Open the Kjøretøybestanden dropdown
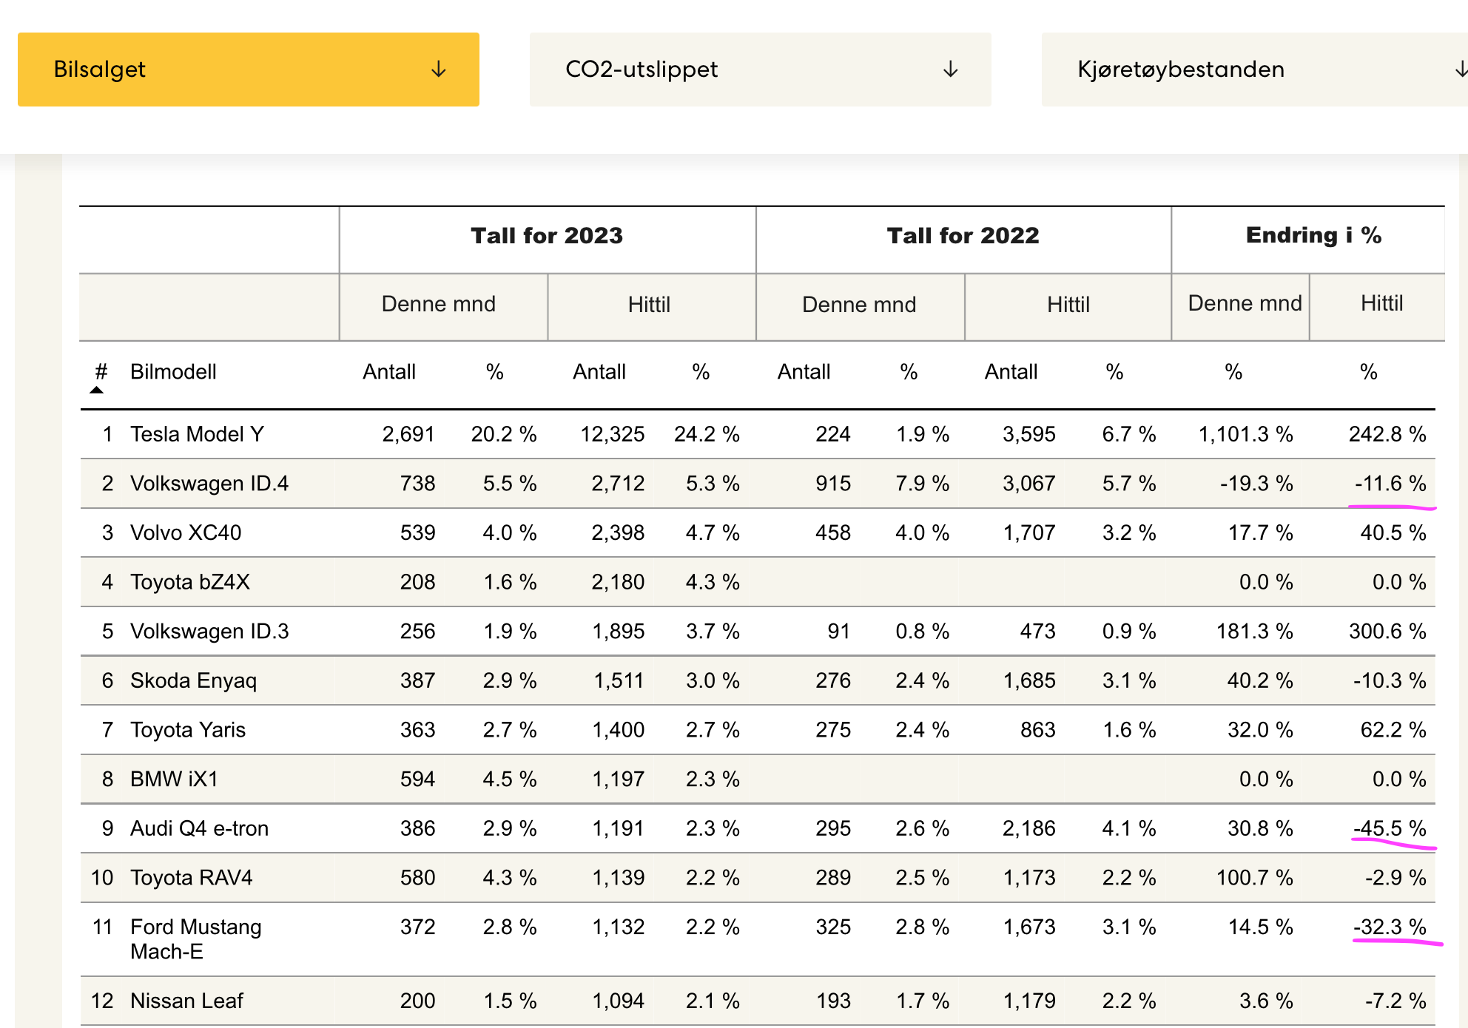The image size is (1468, 1028). click(x=1255, y=70)
